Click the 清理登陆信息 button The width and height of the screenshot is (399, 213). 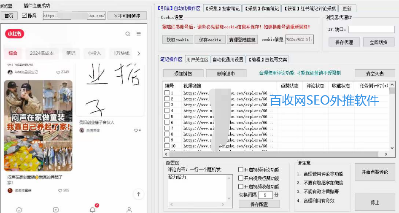tap(242, 40)
